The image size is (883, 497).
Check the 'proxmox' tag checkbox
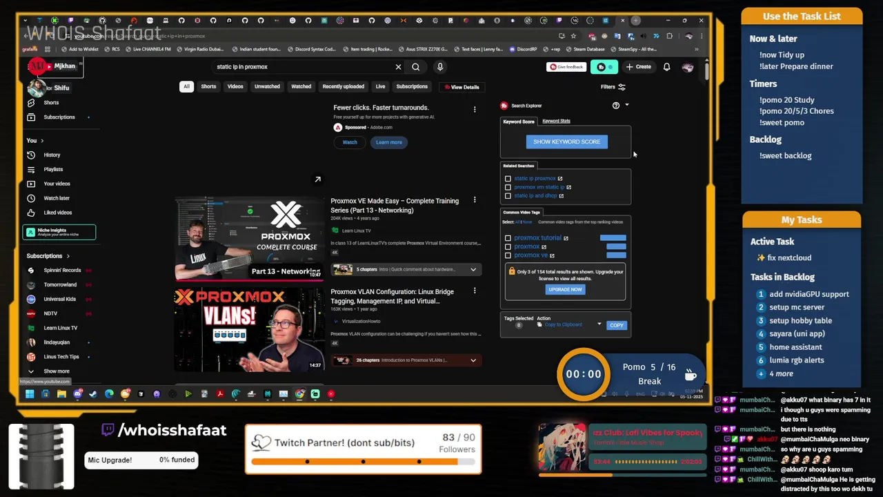click(x=508, y=246)
